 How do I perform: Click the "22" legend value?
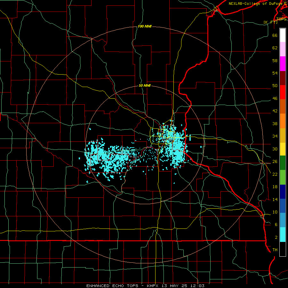click(275, 174)
